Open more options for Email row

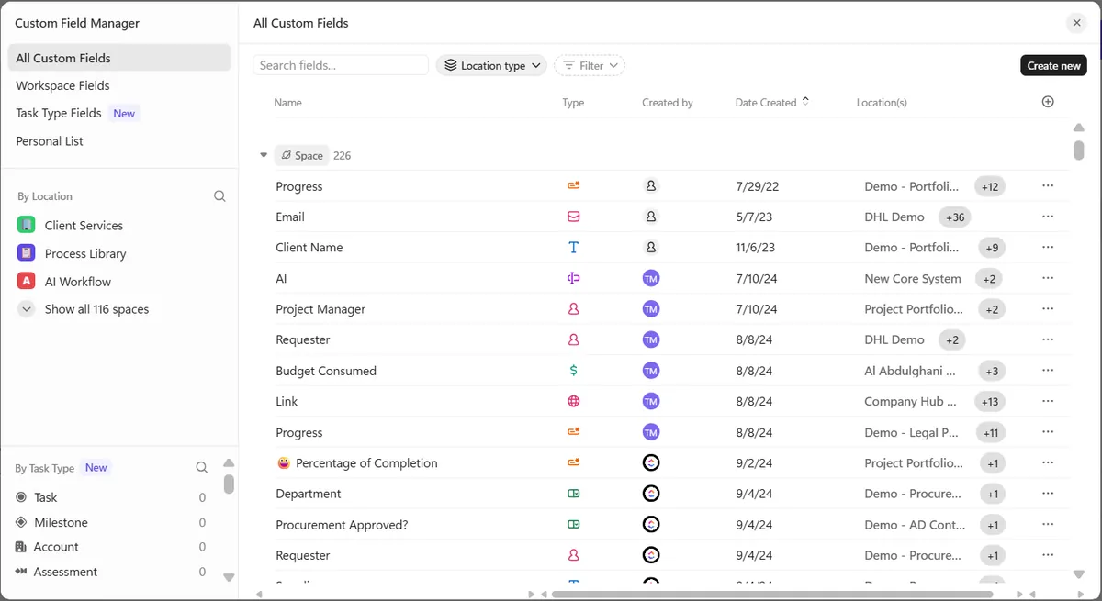[x=1048, y=217]
